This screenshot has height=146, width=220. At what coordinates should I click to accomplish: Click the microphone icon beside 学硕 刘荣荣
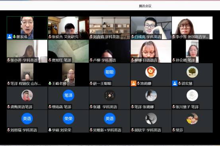point(50,130)
